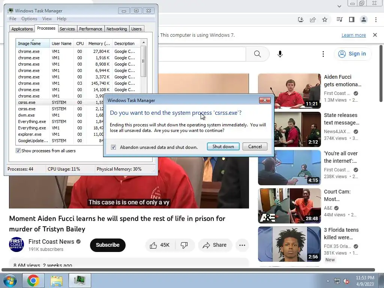This screenshot has width=384, height=288.
Task: Open more actions ellipsis under the video
Action: [242, 245]
